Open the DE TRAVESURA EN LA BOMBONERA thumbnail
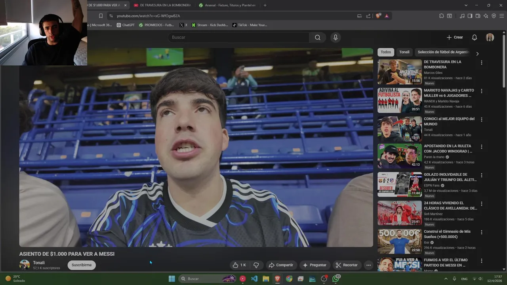 click(x=400, y=72)
